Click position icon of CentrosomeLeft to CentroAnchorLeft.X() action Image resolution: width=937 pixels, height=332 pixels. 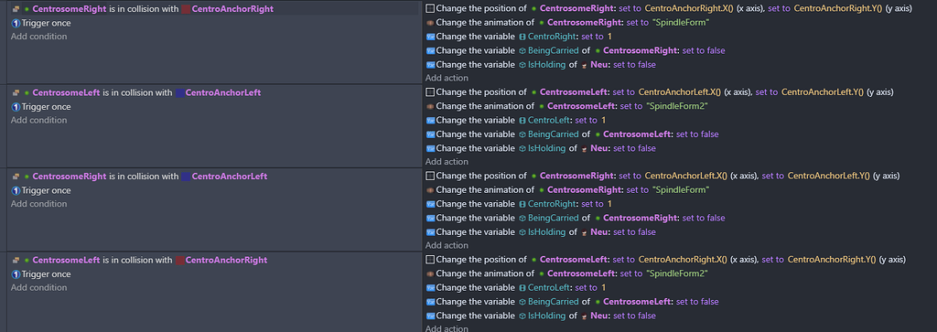coord(430,92)
